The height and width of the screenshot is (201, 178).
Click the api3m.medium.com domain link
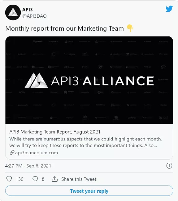click(37, 153)
